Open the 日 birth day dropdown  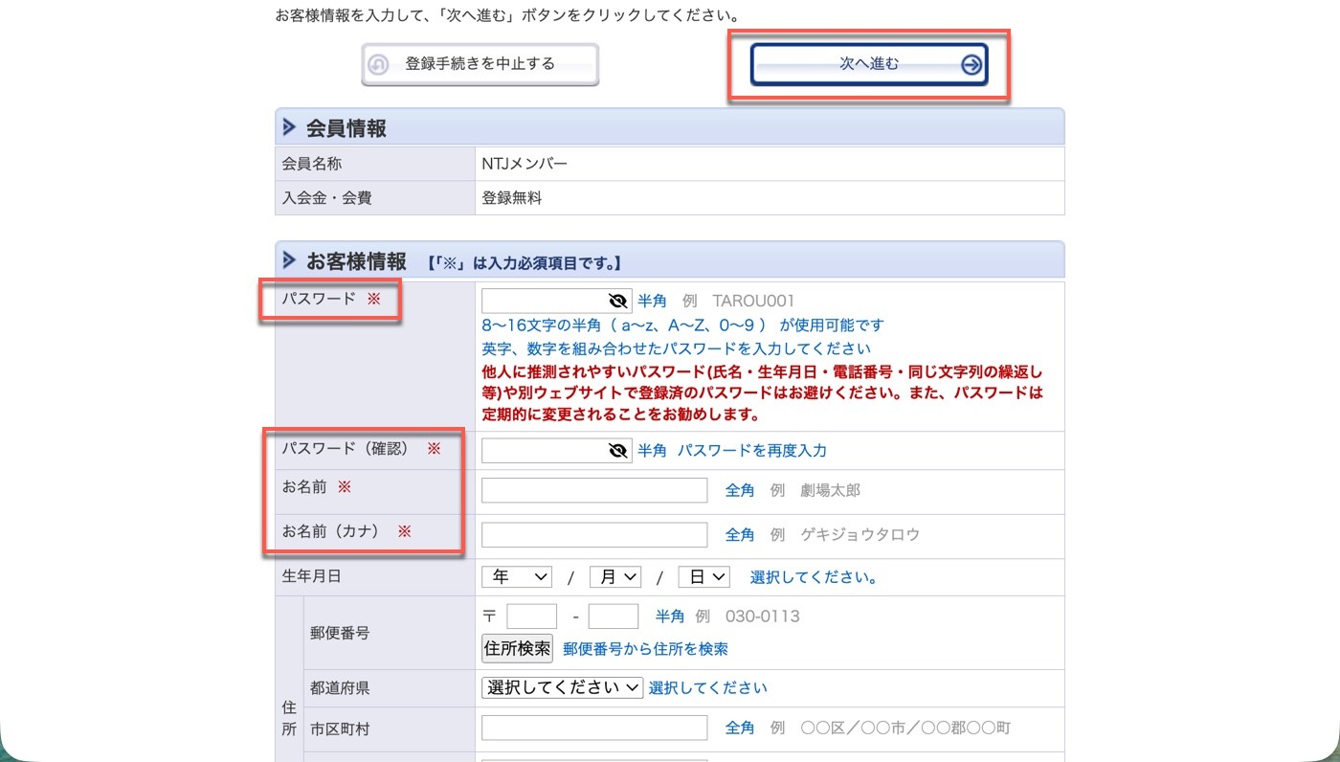coord(703,577)
